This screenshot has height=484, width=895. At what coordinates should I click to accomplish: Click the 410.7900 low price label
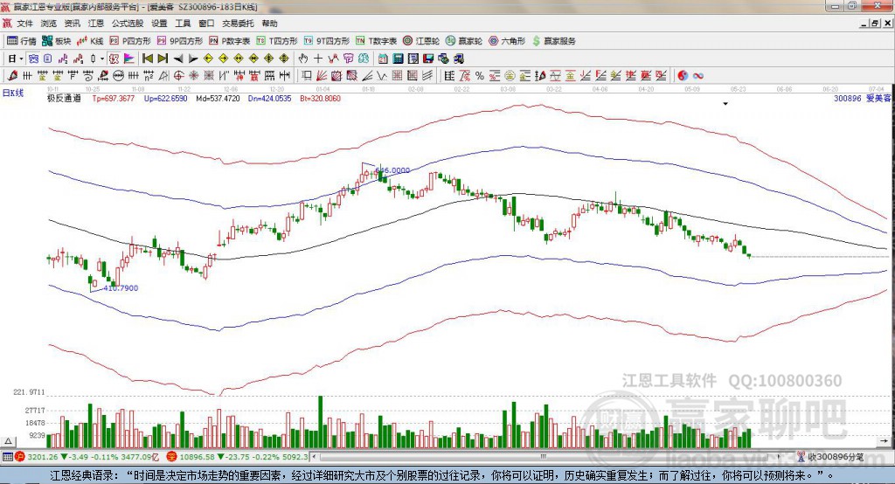click(121, 288)
